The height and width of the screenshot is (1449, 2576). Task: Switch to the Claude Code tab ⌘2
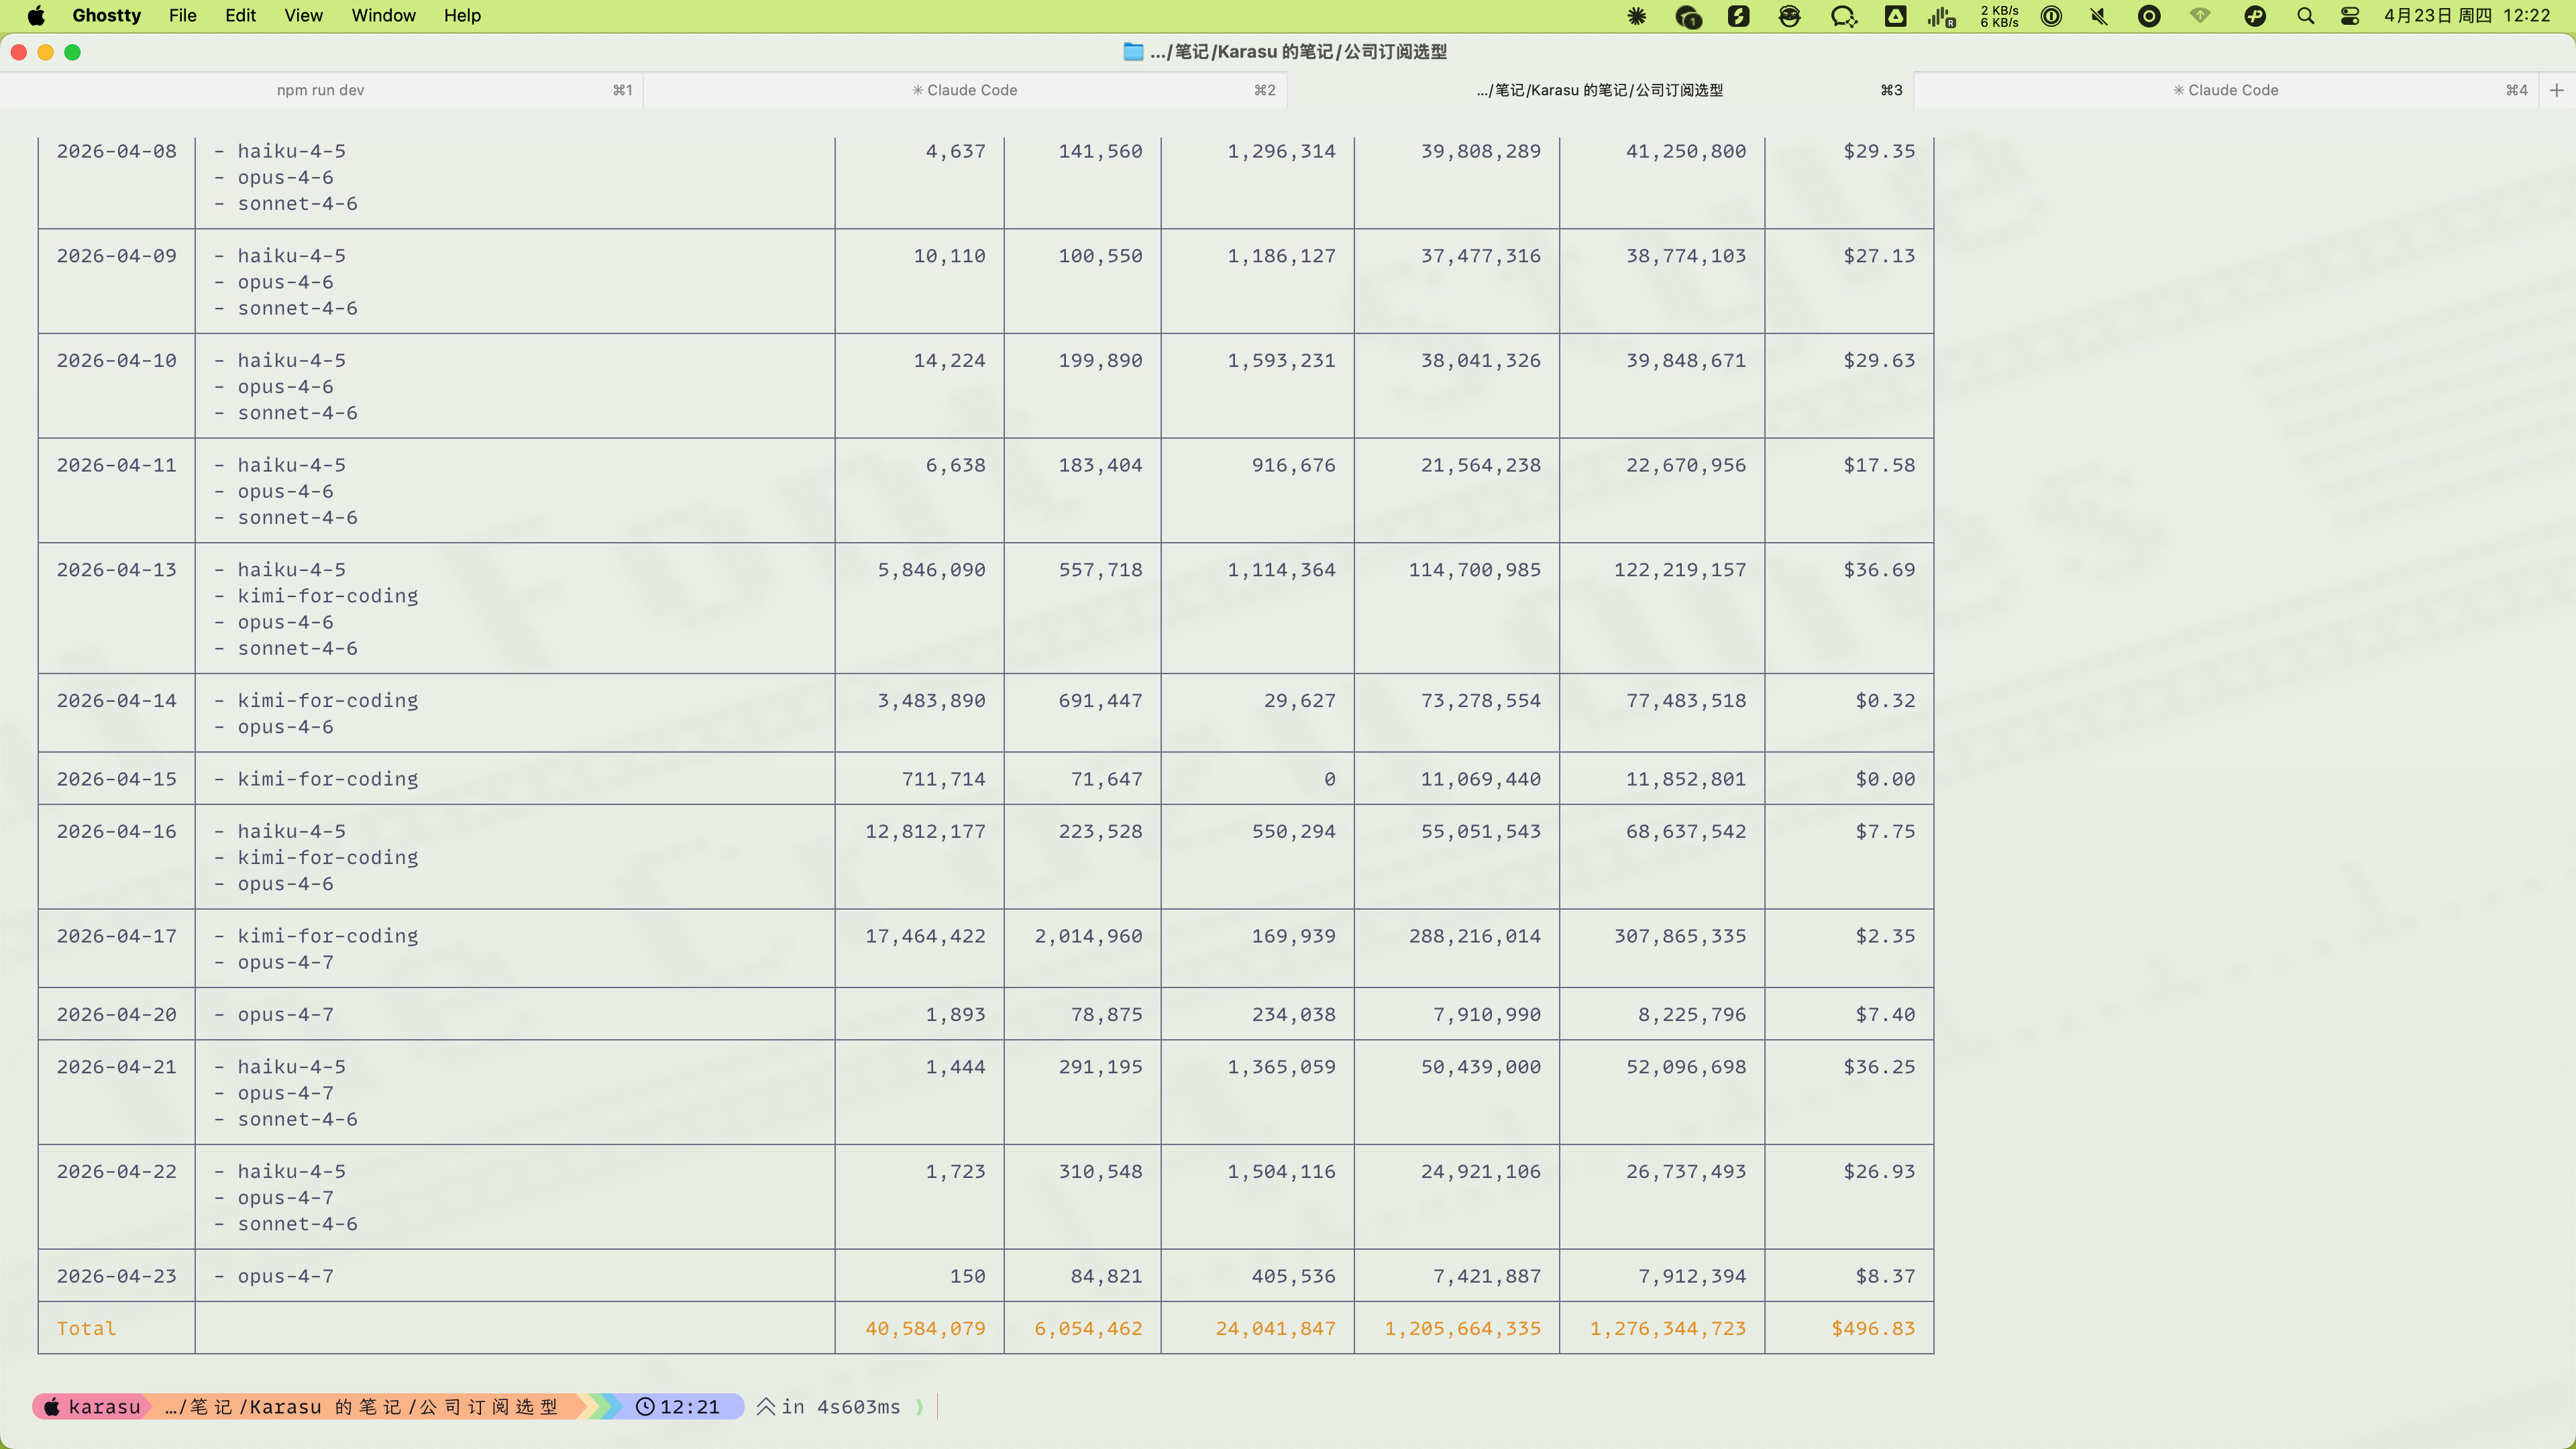click(x=965, y=90)
